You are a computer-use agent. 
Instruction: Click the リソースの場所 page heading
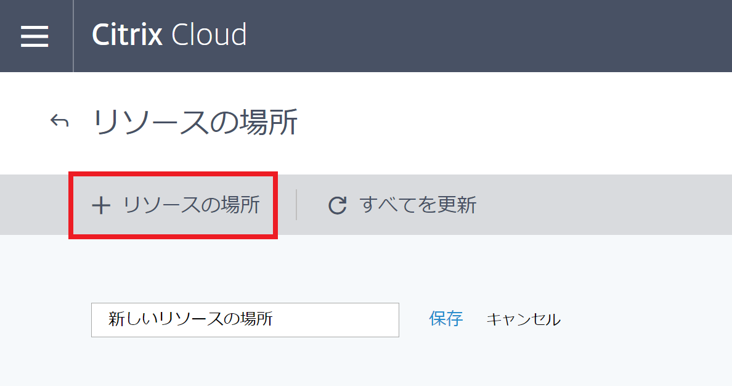click(x=195, y=121)
